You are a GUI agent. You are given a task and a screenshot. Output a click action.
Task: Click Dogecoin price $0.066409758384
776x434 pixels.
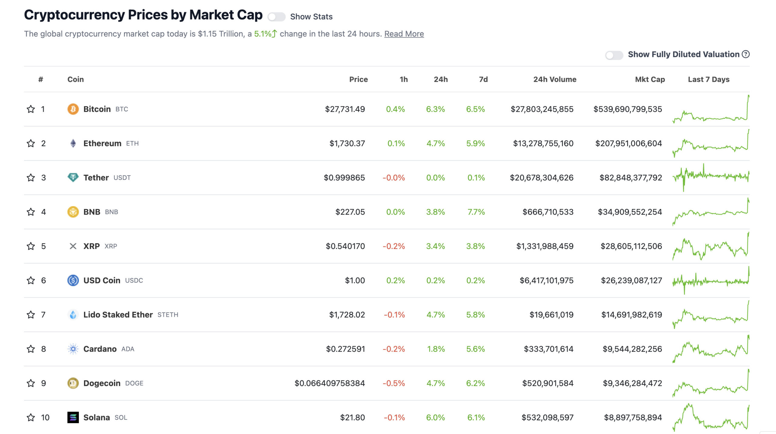coord(330,383)
